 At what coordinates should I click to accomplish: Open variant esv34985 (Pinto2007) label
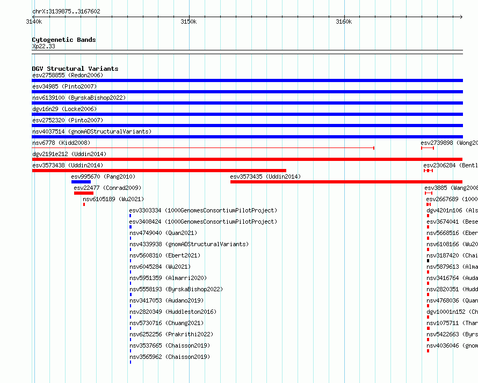click(64, 86)
